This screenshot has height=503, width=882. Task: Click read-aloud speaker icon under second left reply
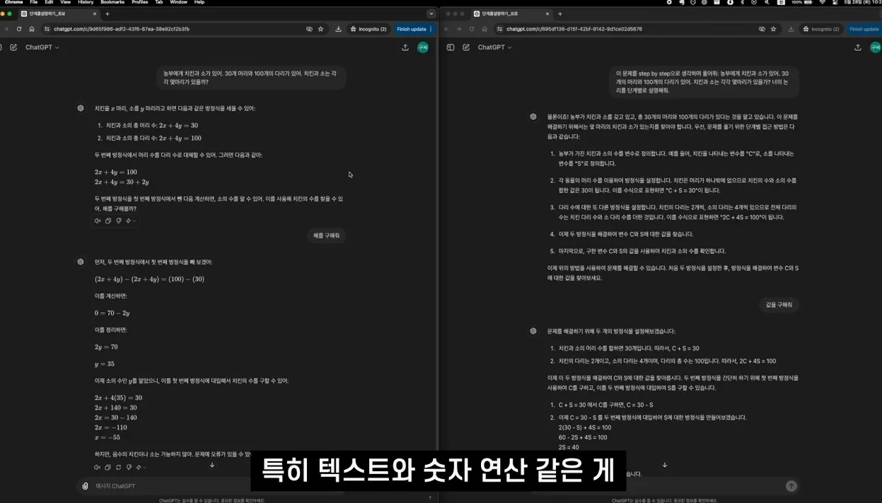coord(98,467)
